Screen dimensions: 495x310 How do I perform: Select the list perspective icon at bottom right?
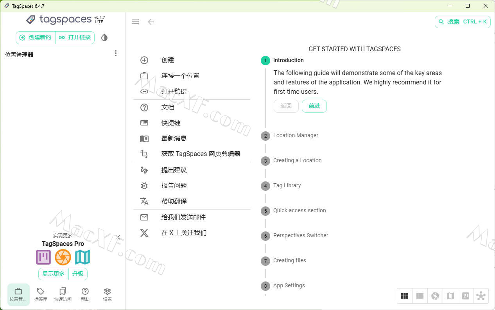tap(420, 296)
